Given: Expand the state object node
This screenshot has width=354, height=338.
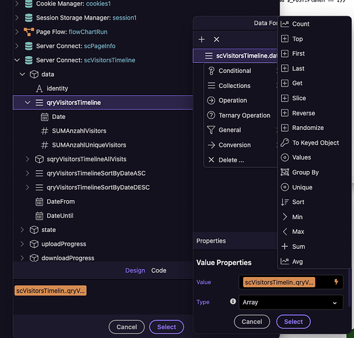Looking at the screenshot, I should (22, 230).
